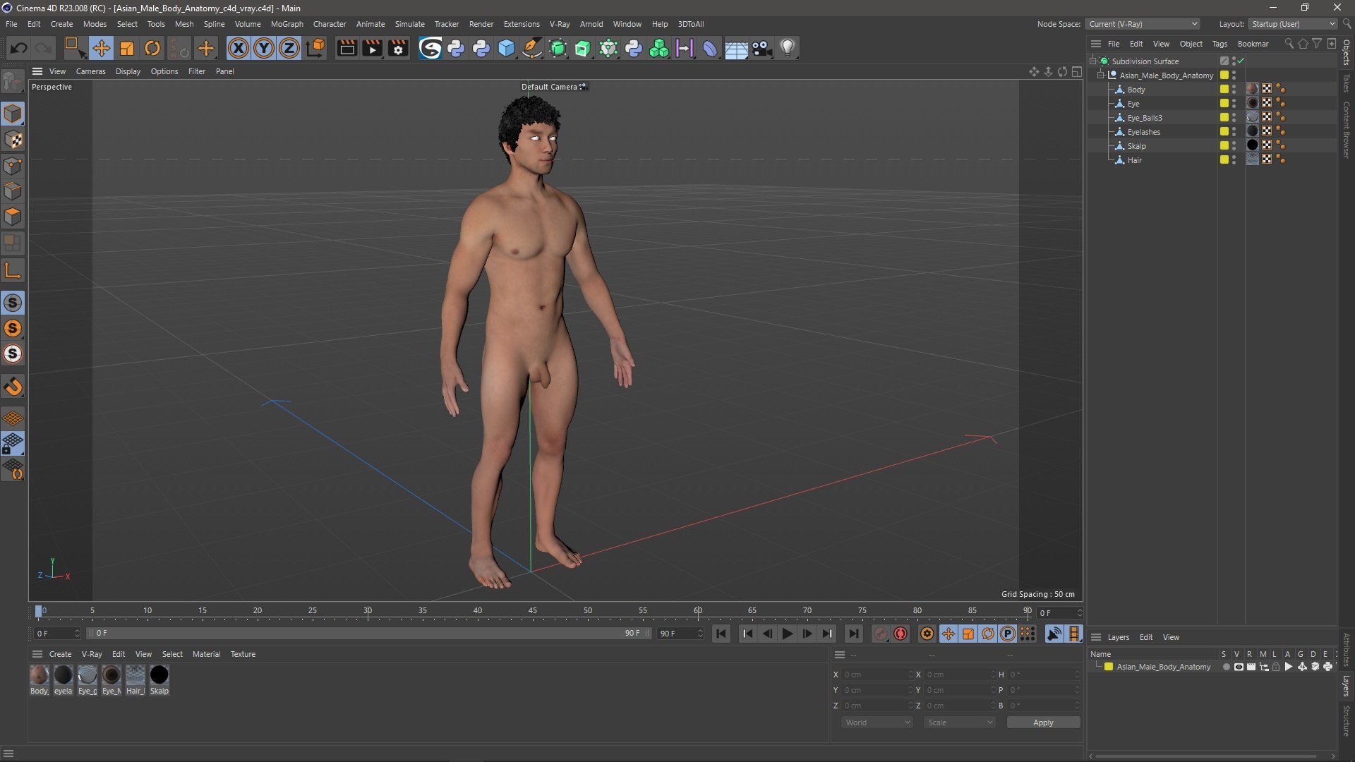Click the Make Editable icon
The height and width of the screenshot is (762, 1355).
pyautogui.click(x=13, y=83)
